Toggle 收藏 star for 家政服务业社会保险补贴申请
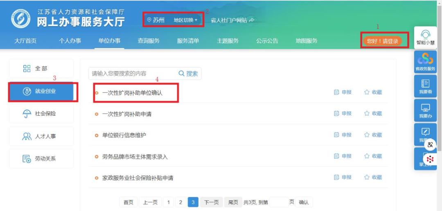The width and height of the screenshot is (442, 211). pos(367,177)
